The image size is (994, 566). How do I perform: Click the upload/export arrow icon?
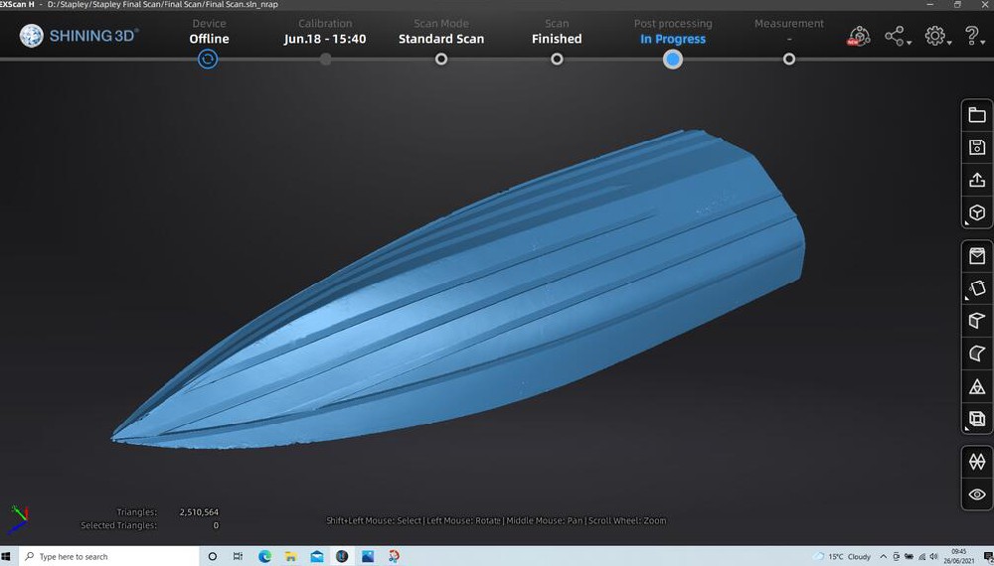pos(976,181)
